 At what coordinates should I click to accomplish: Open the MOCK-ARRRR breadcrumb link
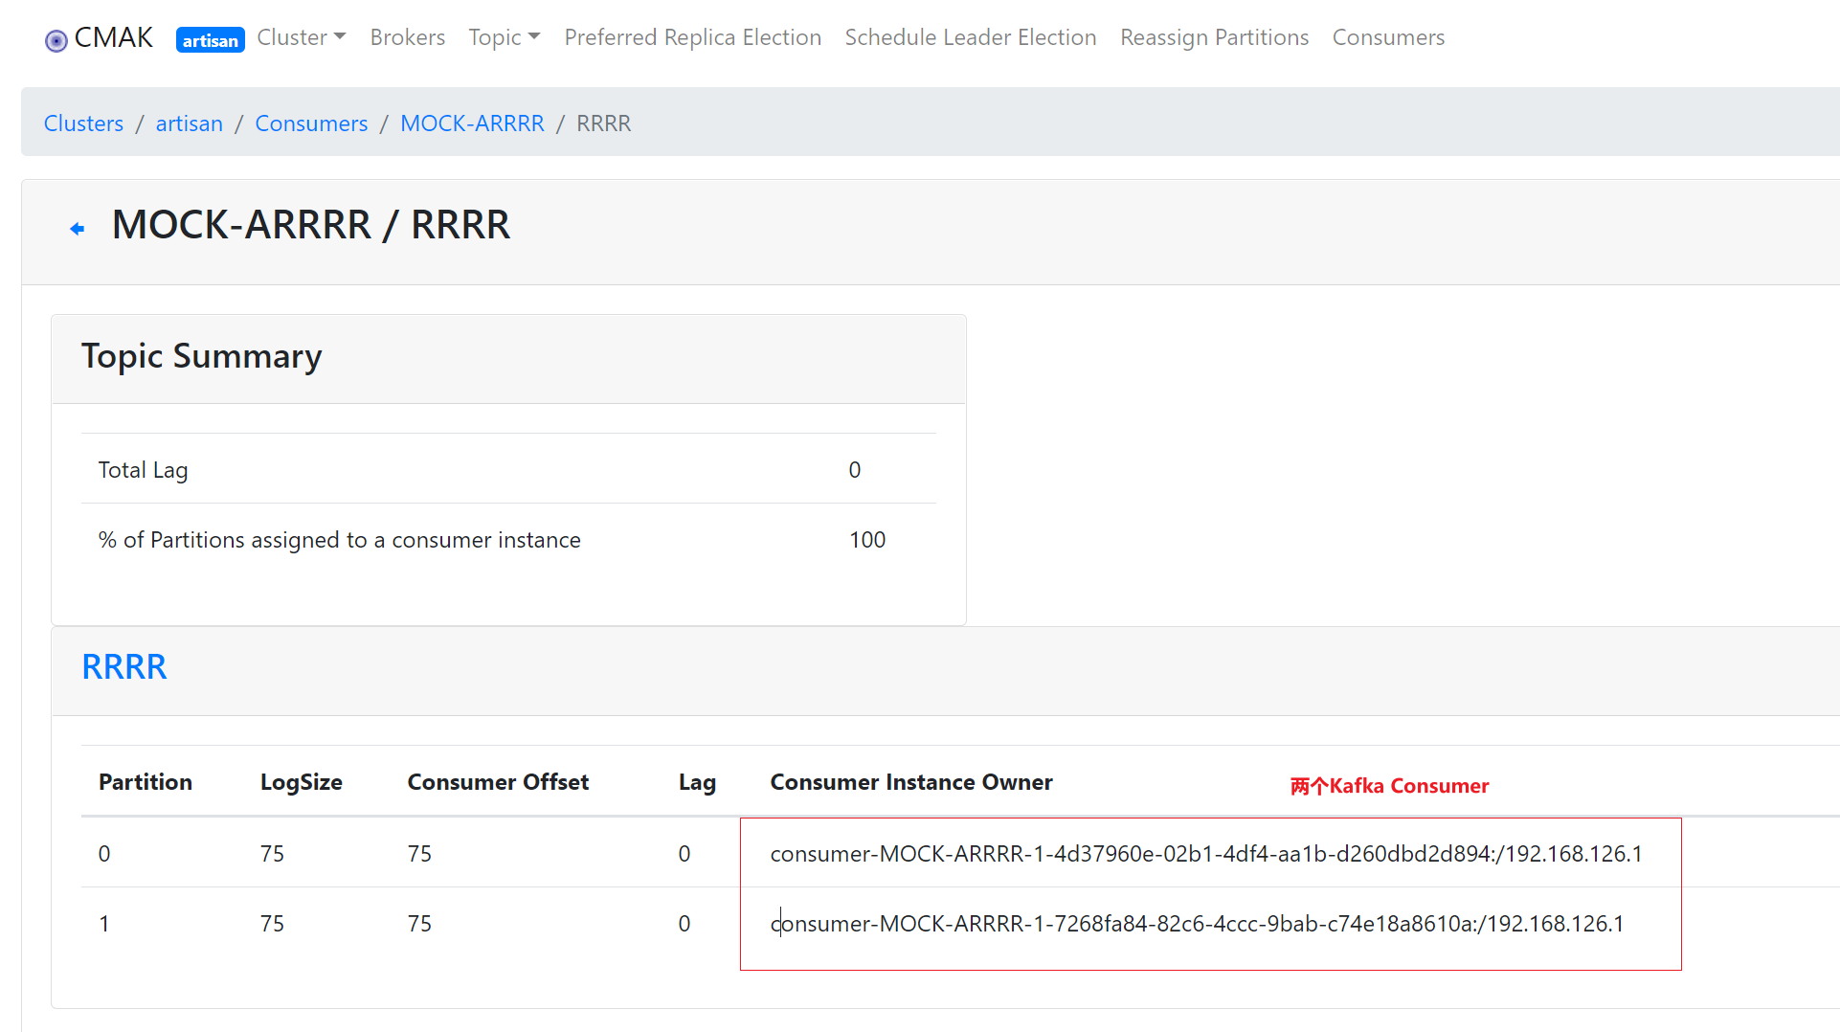[x=472, y=123]
